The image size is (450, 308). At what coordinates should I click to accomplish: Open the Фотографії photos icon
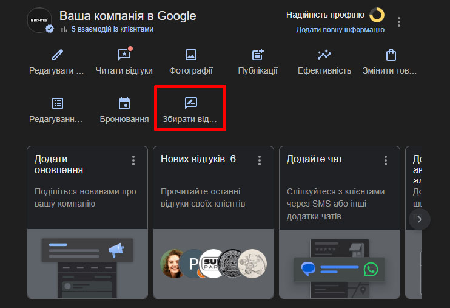191,55
